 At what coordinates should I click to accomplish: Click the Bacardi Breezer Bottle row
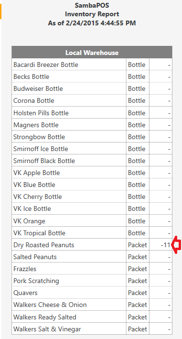coord(92,65)
